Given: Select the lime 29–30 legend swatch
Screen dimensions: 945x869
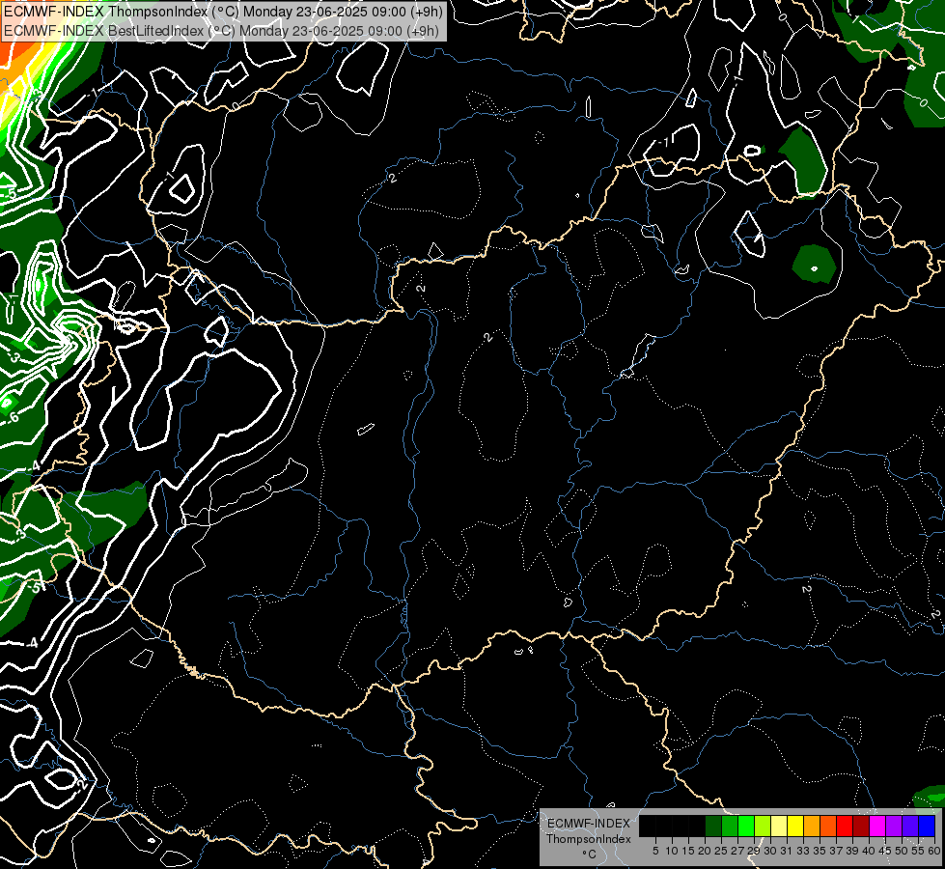Looking at the screenshot, I should pos(763,826).
